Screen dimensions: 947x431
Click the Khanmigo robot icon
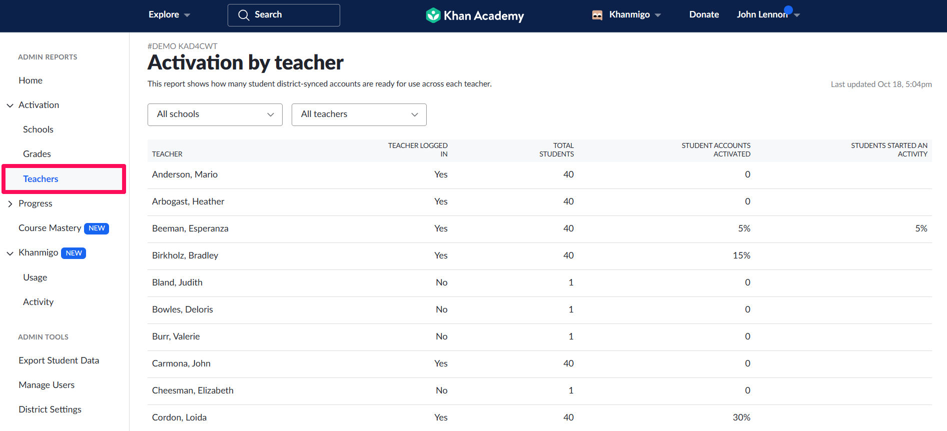pos(597,15)
